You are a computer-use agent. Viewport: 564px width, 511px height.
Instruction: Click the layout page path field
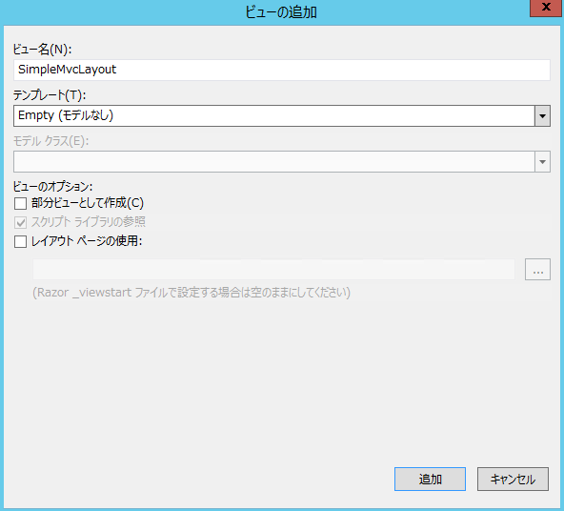(273, 270)
